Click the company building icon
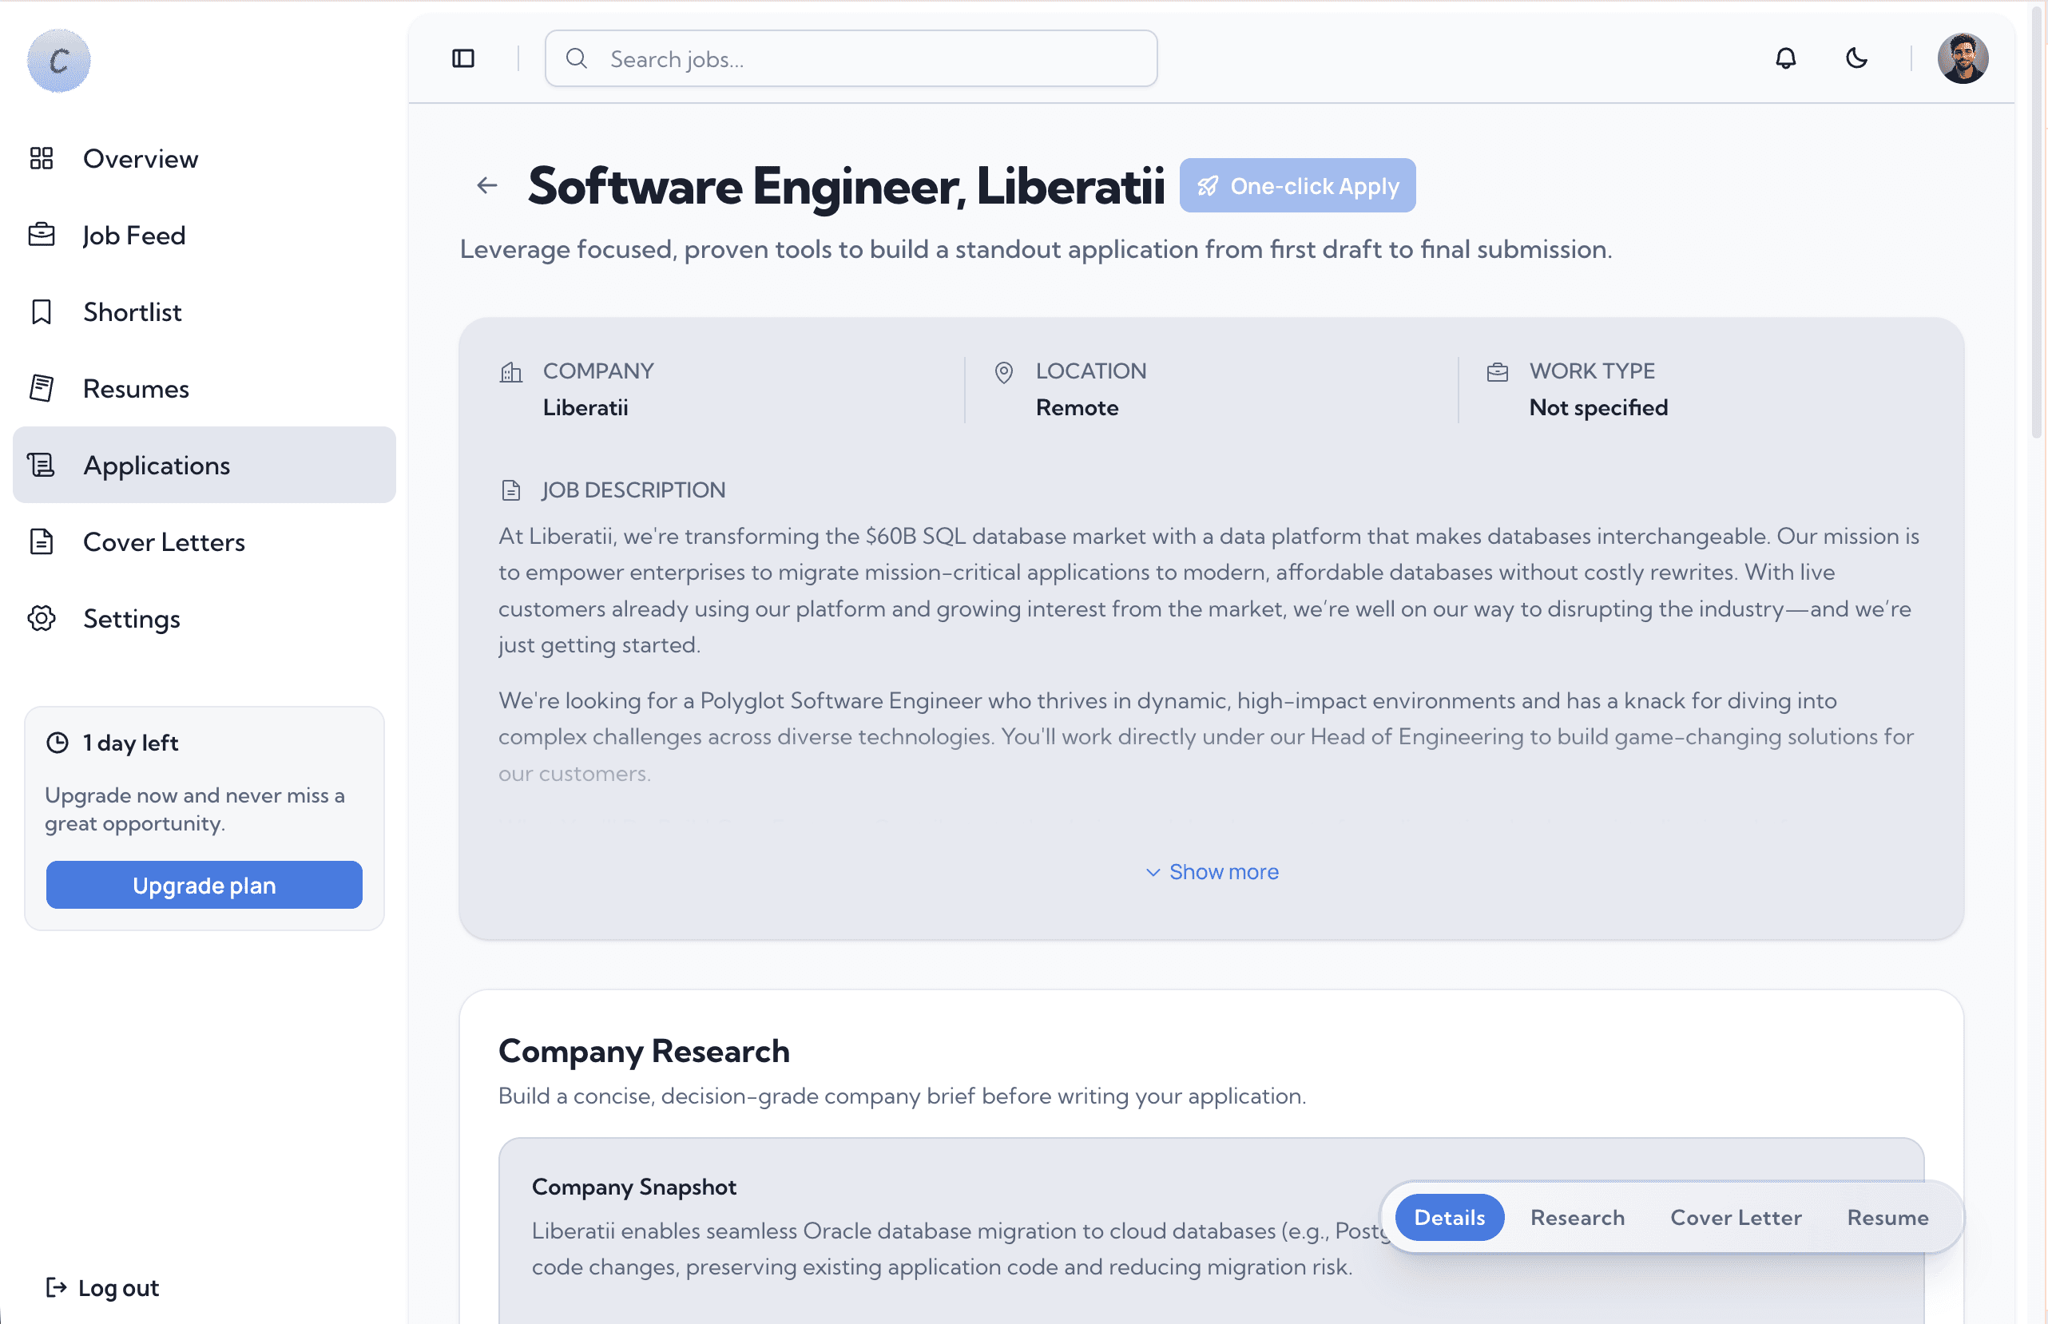This screenshot has width=2048, height=1324. click(x=511, y=371)
